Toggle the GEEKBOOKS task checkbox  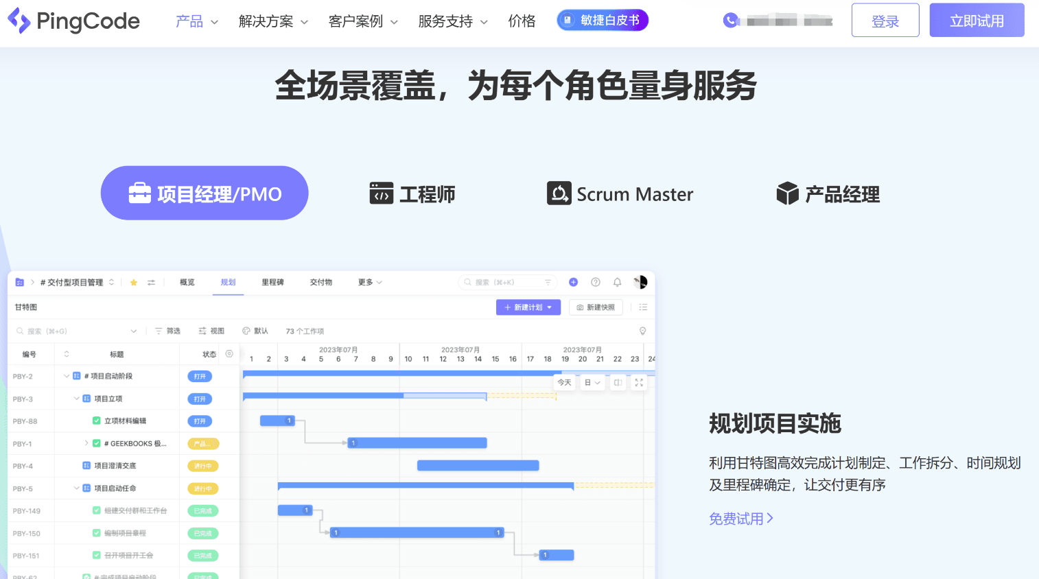[x=97, y=443]
